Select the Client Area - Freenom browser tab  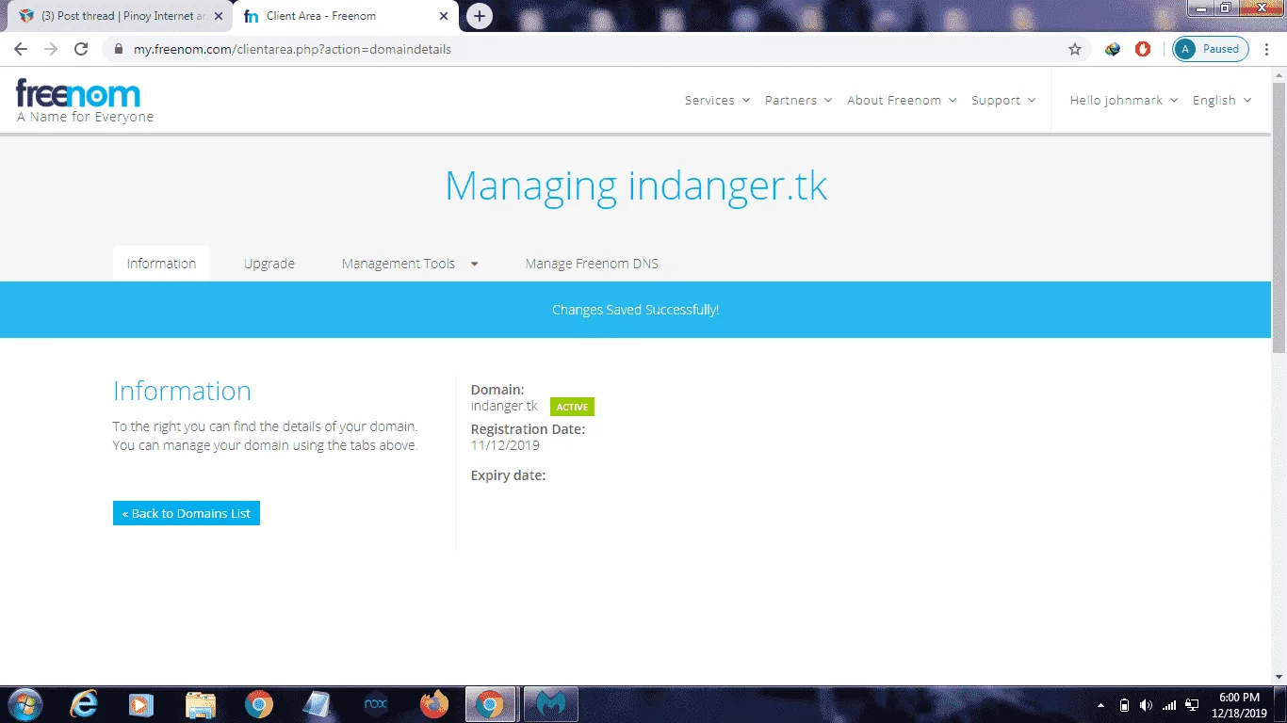pyautogui.click(x=346, y=16)
